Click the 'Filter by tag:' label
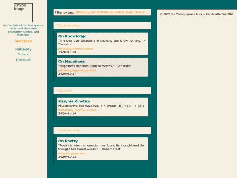 point(64,12)
